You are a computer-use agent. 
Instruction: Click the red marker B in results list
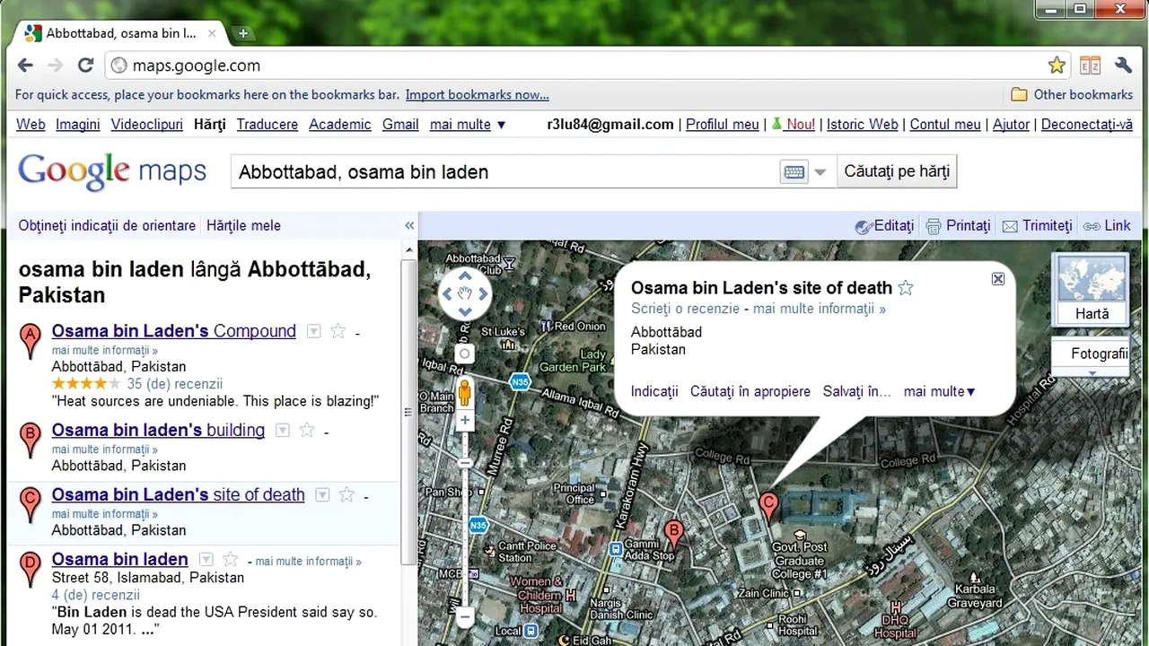pos(31,439)
